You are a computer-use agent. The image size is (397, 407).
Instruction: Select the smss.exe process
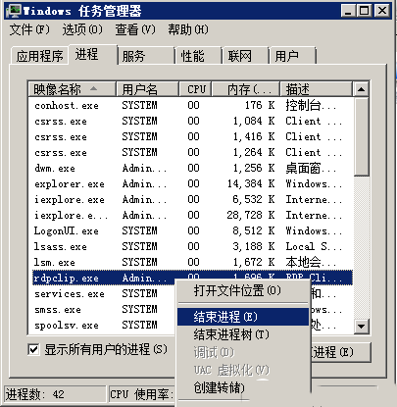104,309
